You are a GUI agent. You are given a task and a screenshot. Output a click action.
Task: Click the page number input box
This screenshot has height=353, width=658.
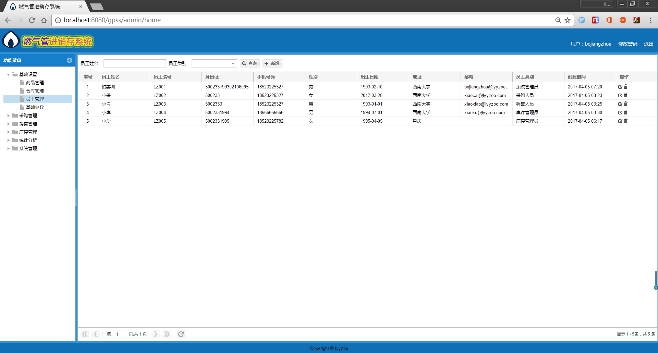pyautogui.click(x=119, y=334)
